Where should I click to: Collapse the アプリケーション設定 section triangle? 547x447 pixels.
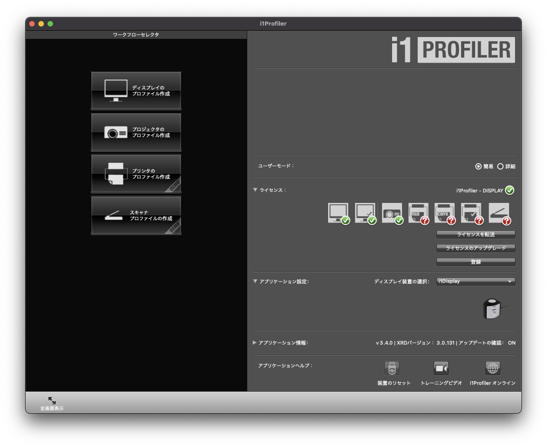coord(255,281)
